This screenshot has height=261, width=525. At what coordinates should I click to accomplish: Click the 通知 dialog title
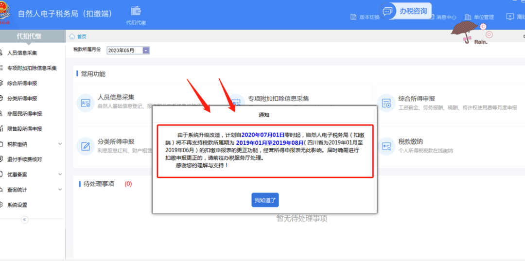click(x=264, y=115)
